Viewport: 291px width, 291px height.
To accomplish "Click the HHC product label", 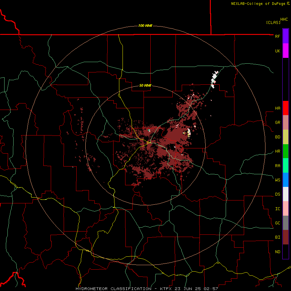I will [x=284, y=19].
